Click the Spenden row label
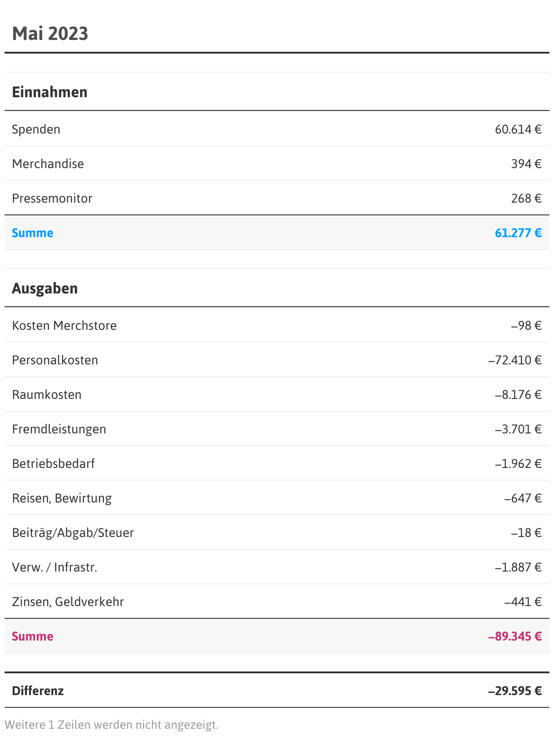The image size is (554, 736). [x=36, y=129]
